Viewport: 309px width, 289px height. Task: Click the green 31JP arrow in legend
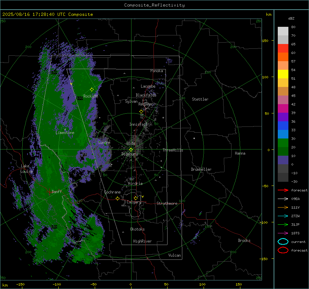coord(283,224)
